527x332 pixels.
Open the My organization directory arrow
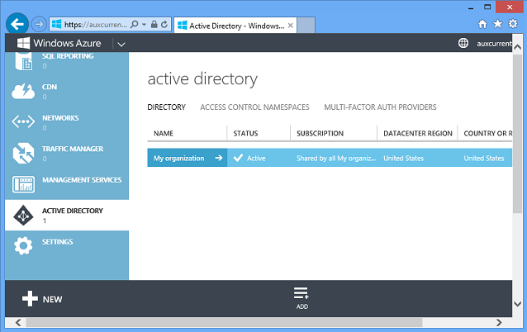tap(219, 158)
